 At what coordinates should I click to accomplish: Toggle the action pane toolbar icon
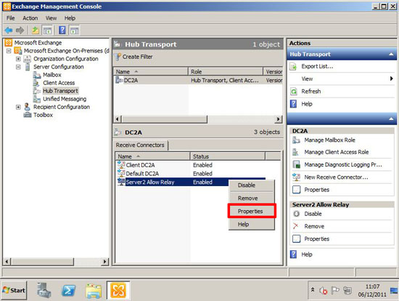coord(74,31)
